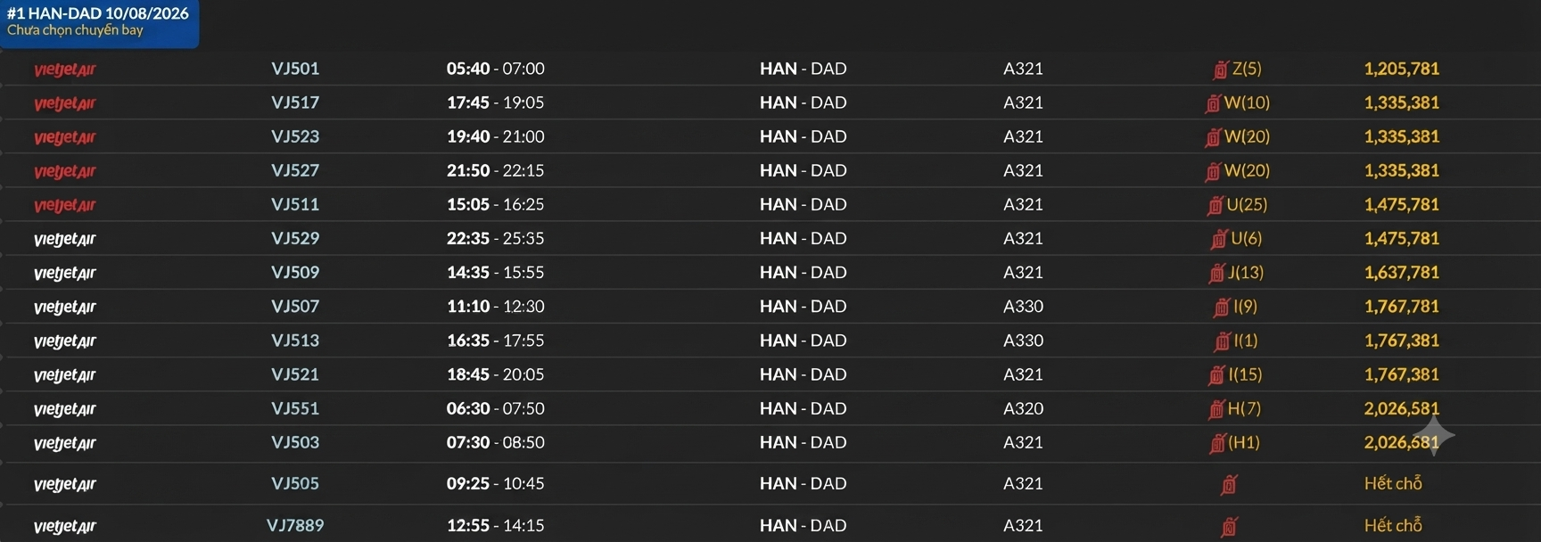Viewport: 1541px width, 542px height.
Task: Click the luggage icon in the VJ7889 row
Action: 1229,526
